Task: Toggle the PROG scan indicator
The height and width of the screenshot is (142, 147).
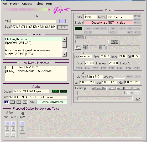Action: point(79,68)
